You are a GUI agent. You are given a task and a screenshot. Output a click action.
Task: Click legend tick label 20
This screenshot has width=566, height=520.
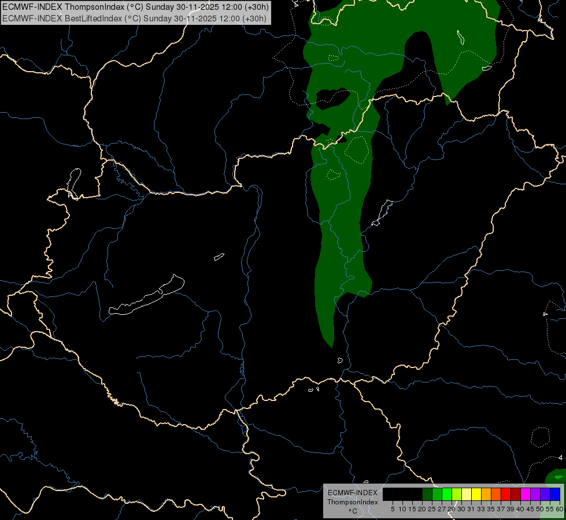click(x=423, y=509)
